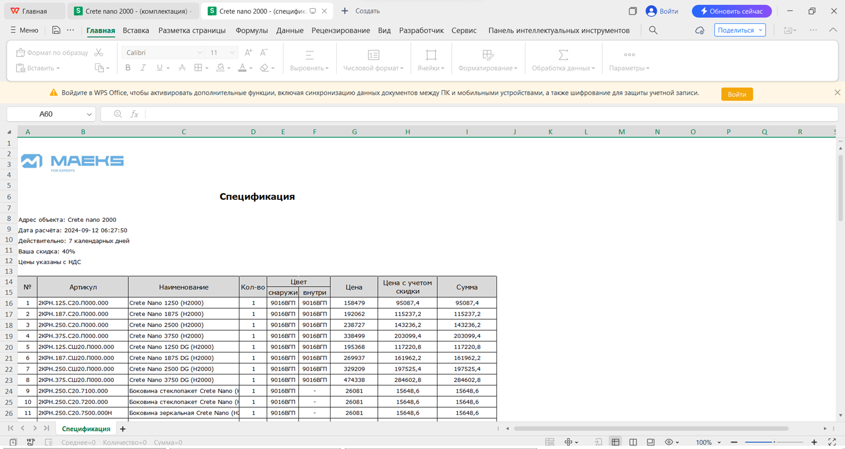The height and width of the screenshot is (449, 845).
Task: Click the fill color bucket icon
Action: 220,68
